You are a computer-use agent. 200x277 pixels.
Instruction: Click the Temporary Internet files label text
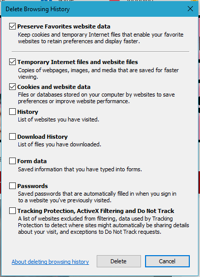point(78,62)
